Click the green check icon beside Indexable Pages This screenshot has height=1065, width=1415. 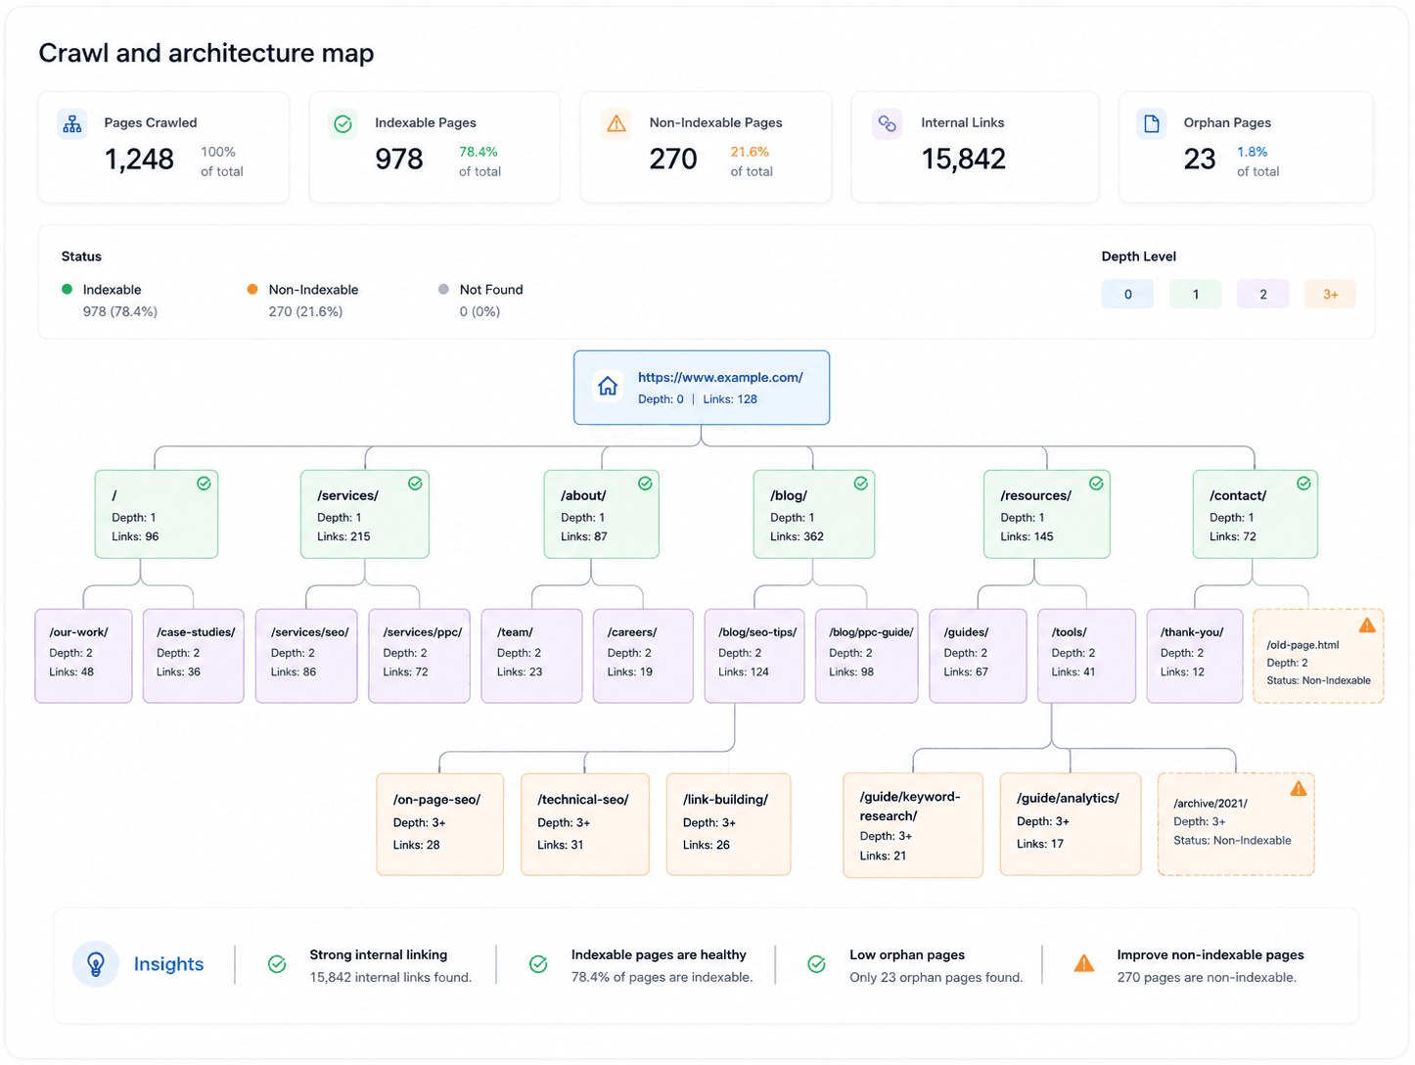point(342,124)
